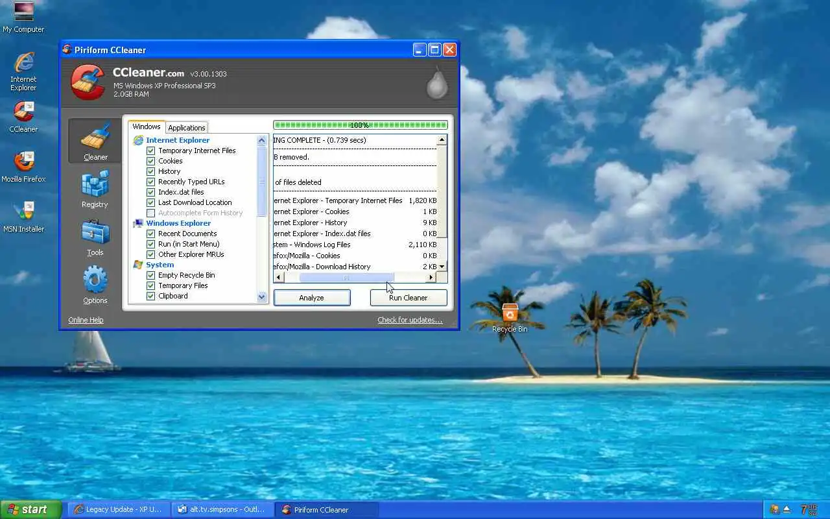The image size is (830, 519).
Task: Switch to Legacy Update taskbar window
Action: coord(119,510)
